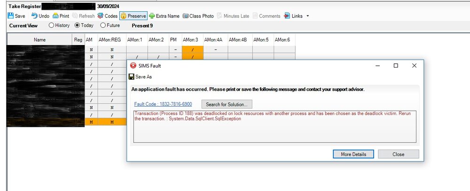Click the Comments toolbar item
The width and height of the screenshot is (470, 191).
click(266, 16)
